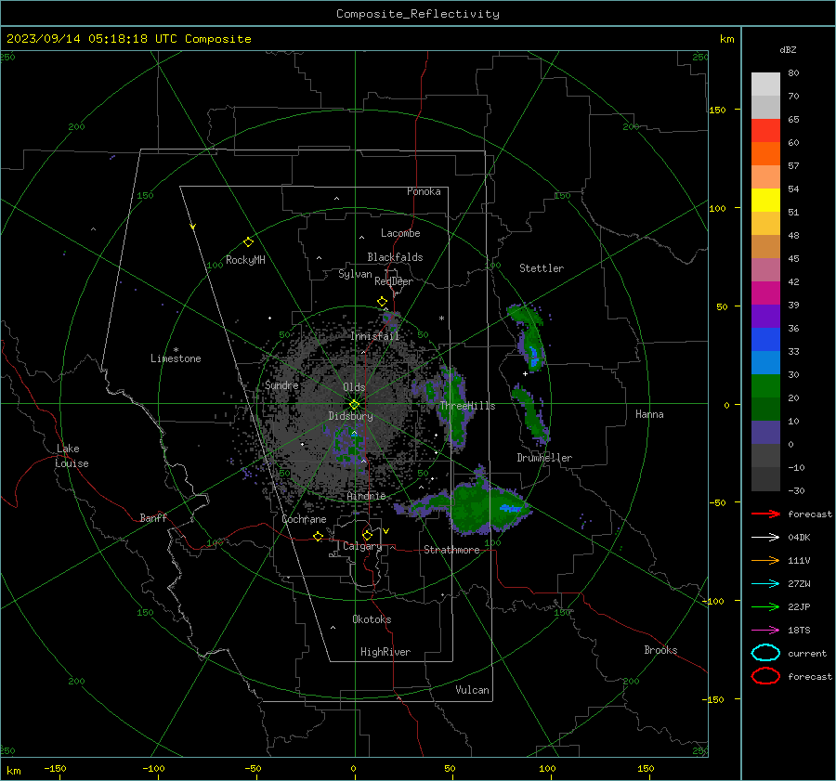Click the Limestone label
This screenshot has height=781, width=836.
[176, 358]
